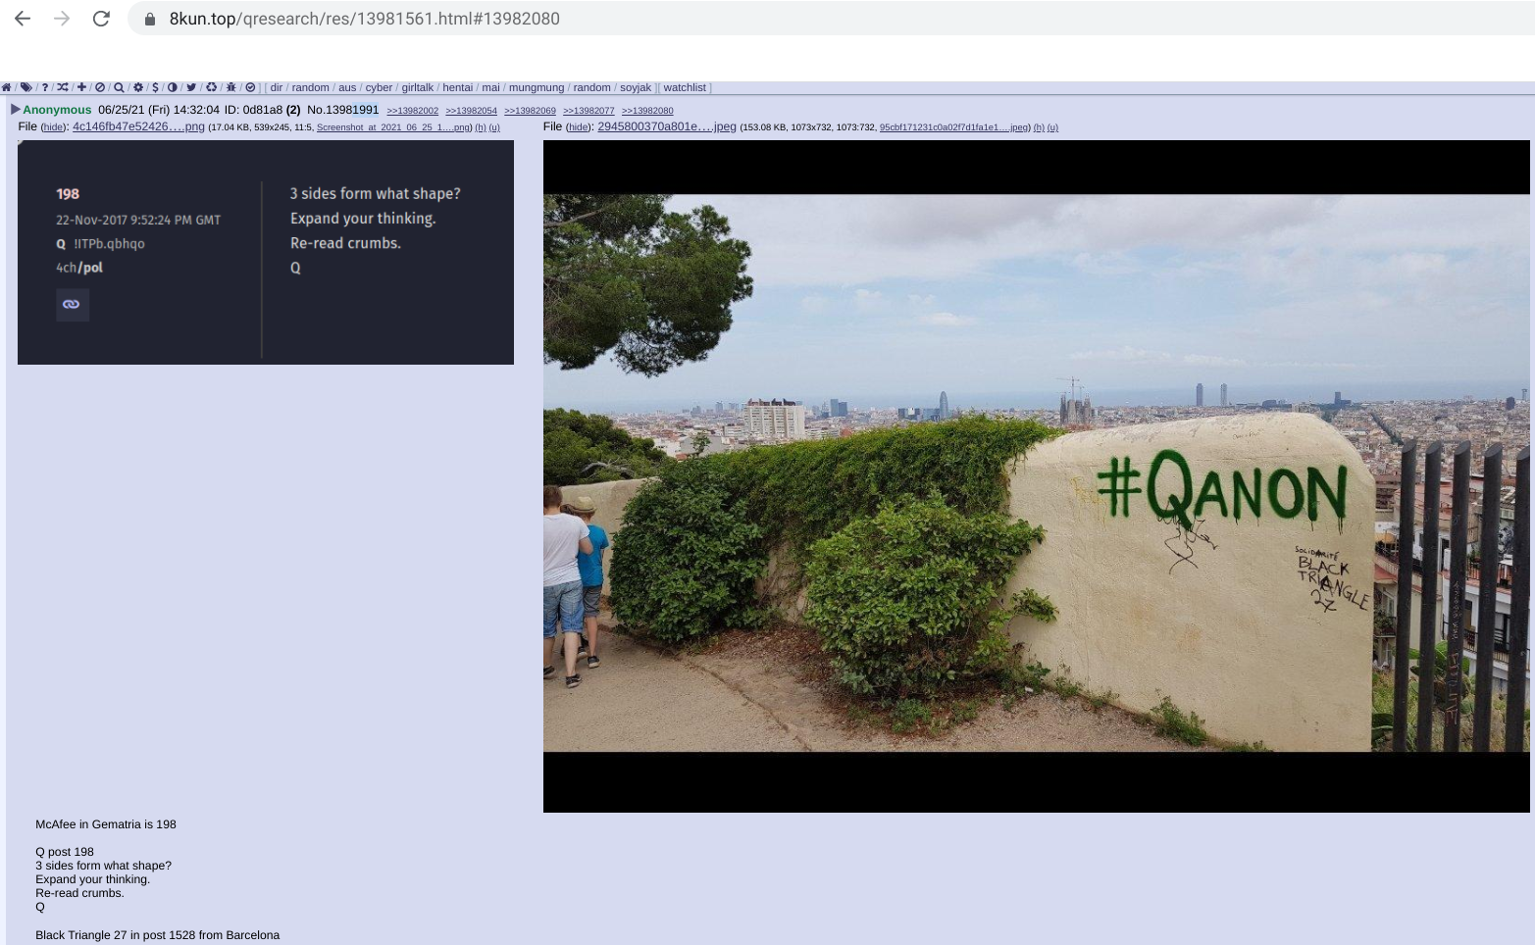Open the 4c146fb47e52426….png file link
1535x945 pixels.
click(x=138, y=126)
